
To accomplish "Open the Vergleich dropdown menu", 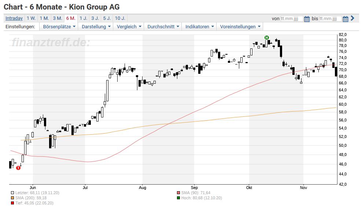I will point(129,26).
